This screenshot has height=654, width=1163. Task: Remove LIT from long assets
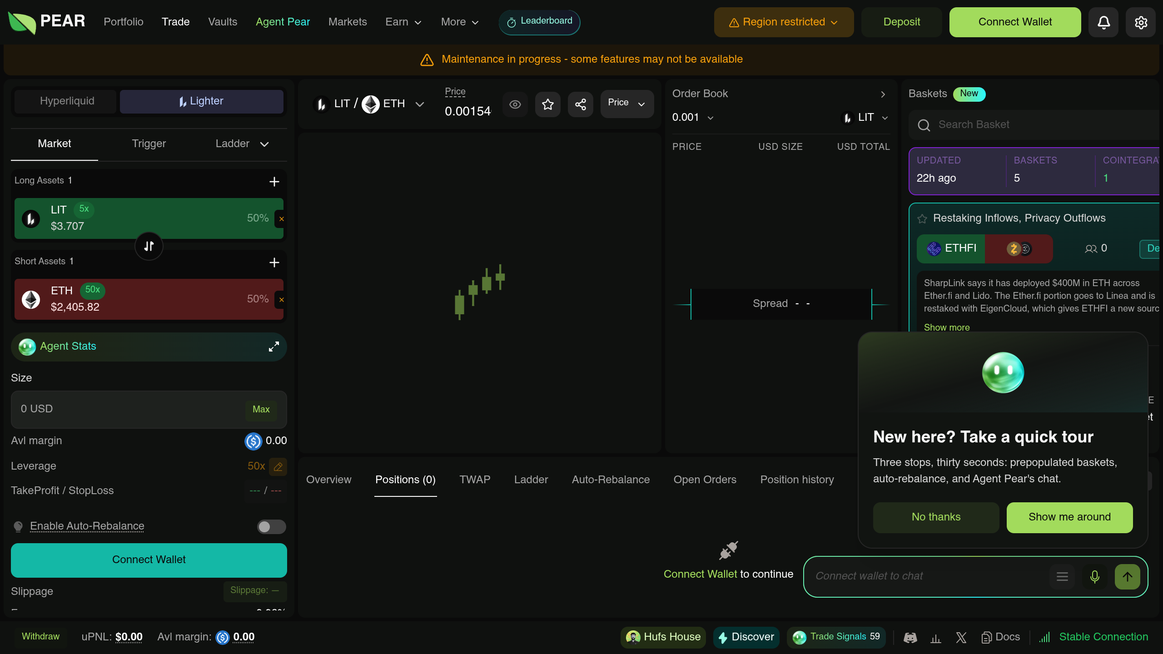click(x=281, y=219)
